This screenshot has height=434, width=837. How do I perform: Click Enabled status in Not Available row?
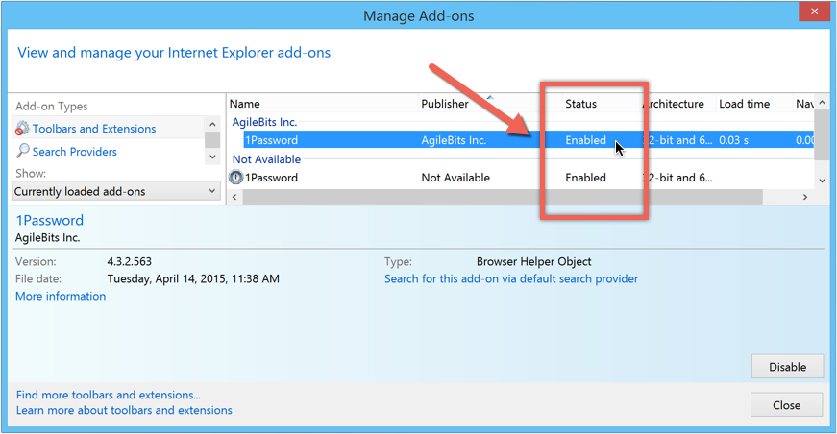585,178
